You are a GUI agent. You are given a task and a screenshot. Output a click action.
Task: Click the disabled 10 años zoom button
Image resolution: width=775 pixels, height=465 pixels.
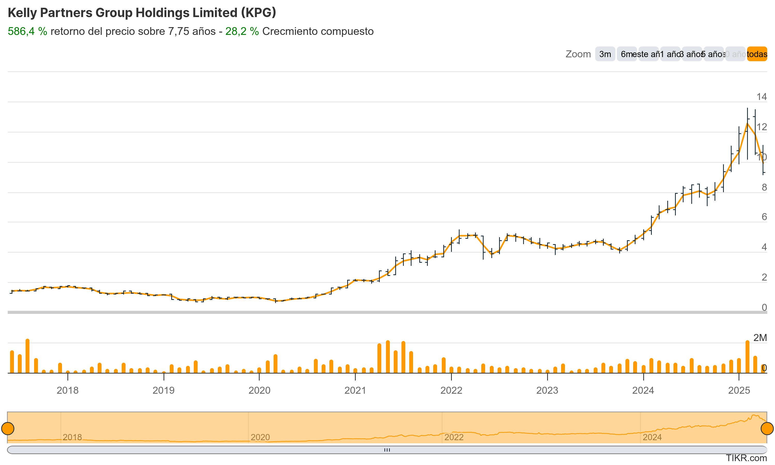[x=735, y=54]
